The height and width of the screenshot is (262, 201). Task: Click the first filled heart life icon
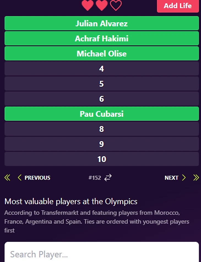pos(88,6)
